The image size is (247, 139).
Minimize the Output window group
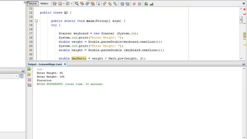pos(244,64)
